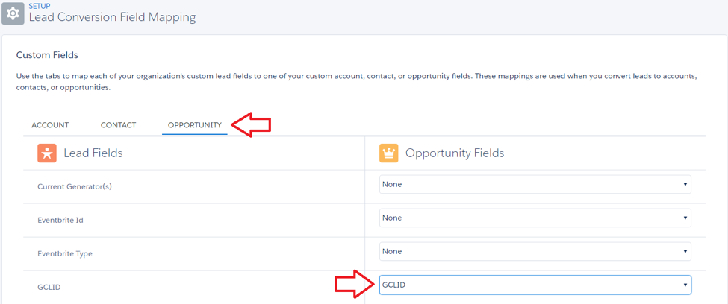Viewport: 728px width, 304px height.
Task: Switch to the CONTACT tab
Action: coord(119,125)
